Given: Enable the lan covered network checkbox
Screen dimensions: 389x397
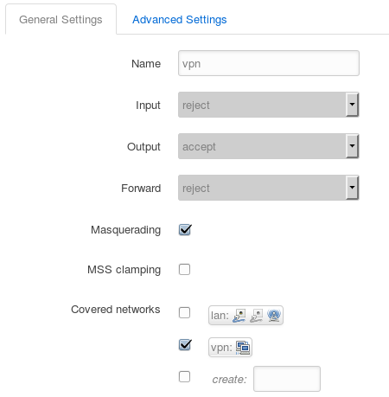Looking at the screenshot, I should pyautogui.click(x=184, y=312).
